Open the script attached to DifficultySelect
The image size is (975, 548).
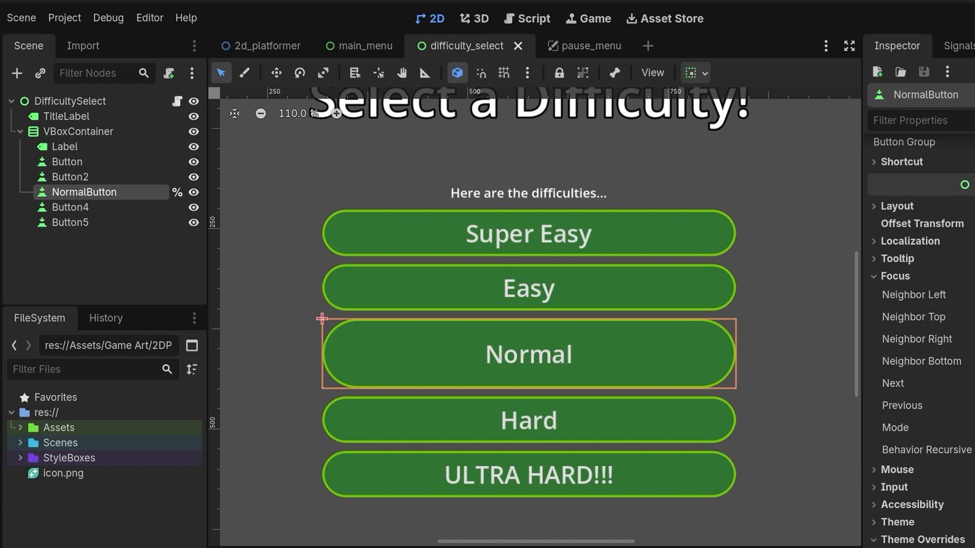(x=177, y=101)
